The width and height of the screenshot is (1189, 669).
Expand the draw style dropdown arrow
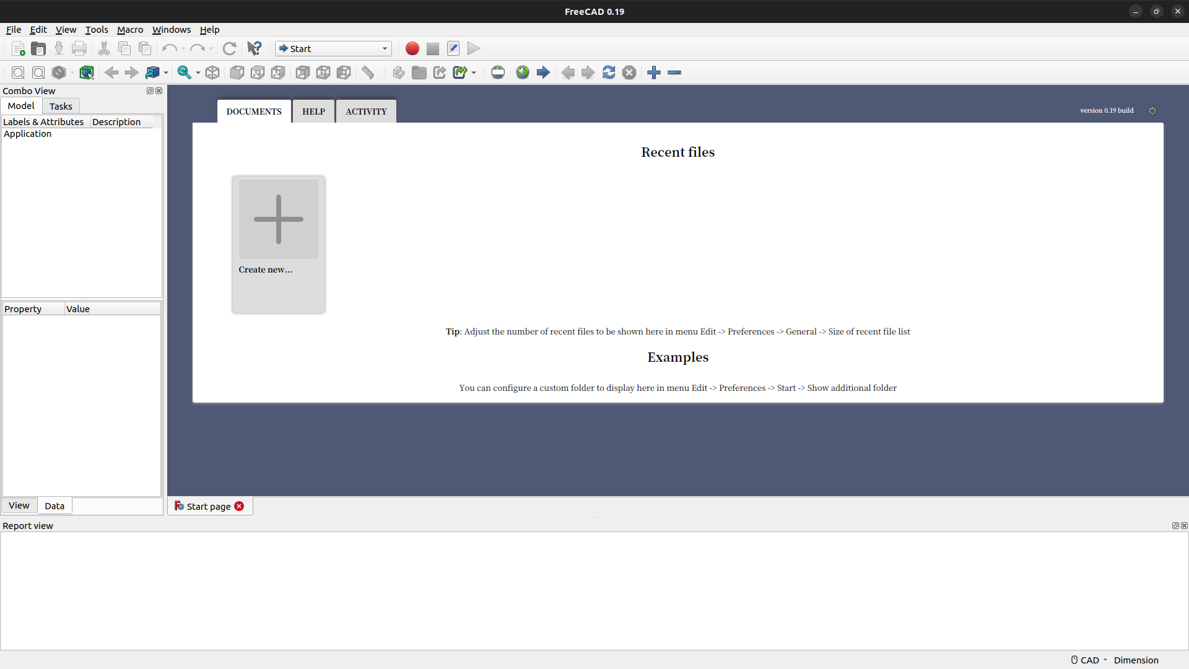click(72, 73)
